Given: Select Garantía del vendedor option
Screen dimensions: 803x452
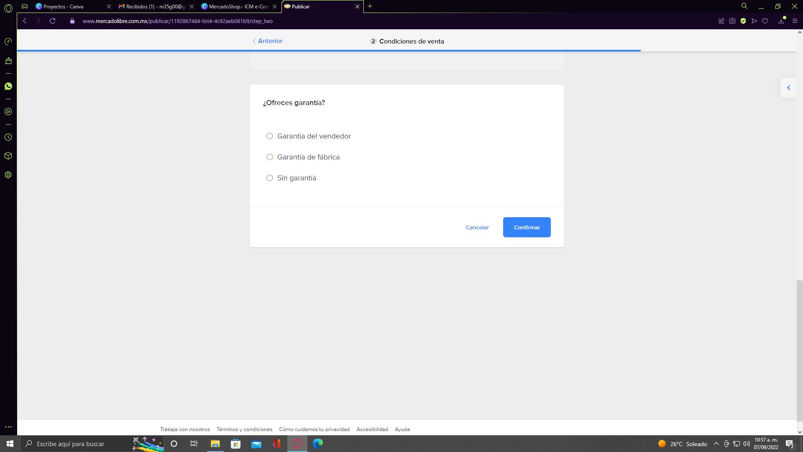Looking at the screenshot, I should 270,136.
